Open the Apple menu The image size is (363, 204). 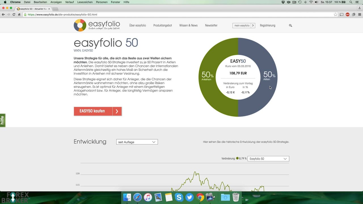[x=5, y=2]
